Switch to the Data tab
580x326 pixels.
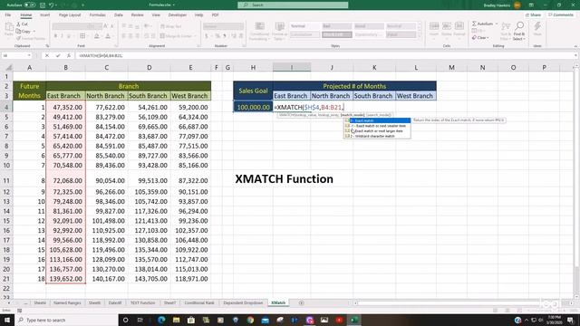pos(119,15)
